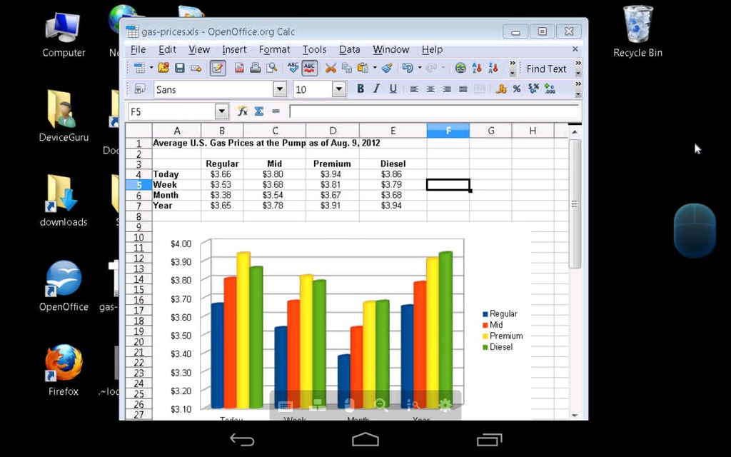Apply currency number format
Screen dimensions: 731x457
(x=501, y=89)
